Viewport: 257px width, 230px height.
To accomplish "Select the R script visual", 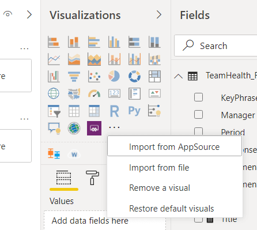I will (x=114, y=111).
